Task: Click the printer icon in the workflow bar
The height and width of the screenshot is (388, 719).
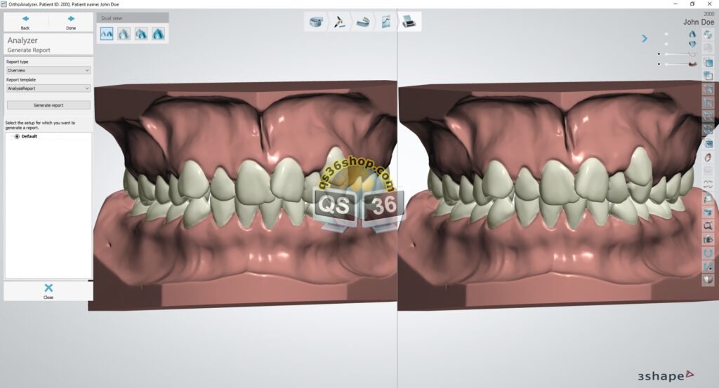Action: pyautogui.click(x=409, y=22)
